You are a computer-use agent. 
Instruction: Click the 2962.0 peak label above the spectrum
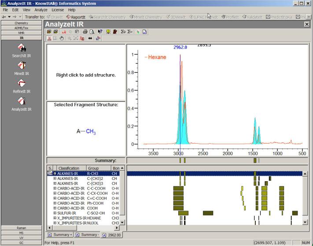click(x=180, y=47)
